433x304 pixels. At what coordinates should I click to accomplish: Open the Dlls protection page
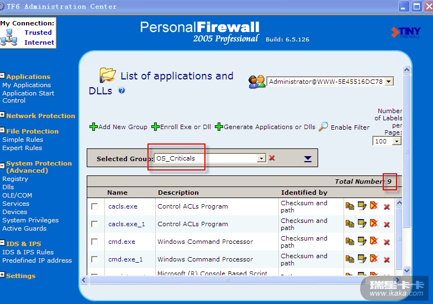tap(8, 187)
